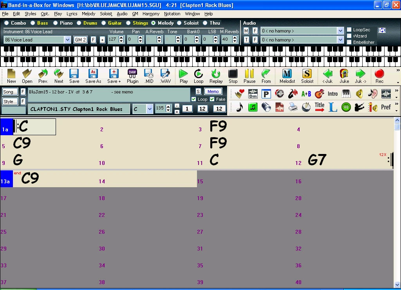
Task: Select the Guitar part radio button
Action: [x=103, y=23]
